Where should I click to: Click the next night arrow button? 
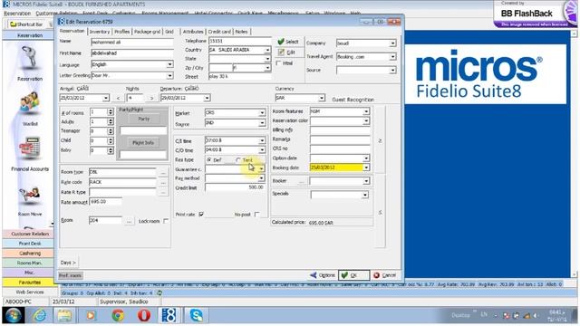[x=151, y=98]
